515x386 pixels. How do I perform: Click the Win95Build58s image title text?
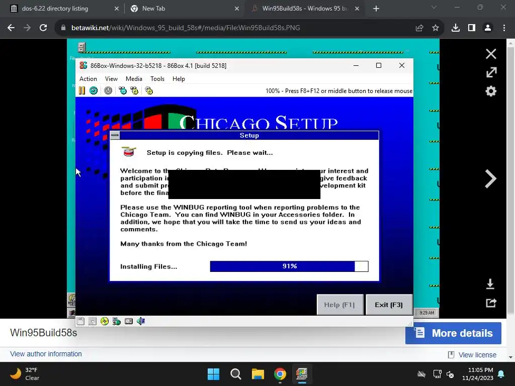(x=44, y=333)
